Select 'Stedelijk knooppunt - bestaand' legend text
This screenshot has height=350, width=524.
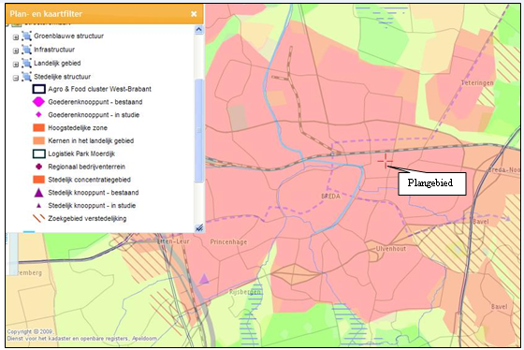point(94,193)
